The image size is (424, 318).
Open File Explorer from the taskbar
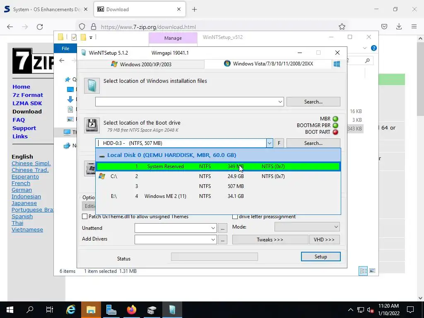pos(91,310)
